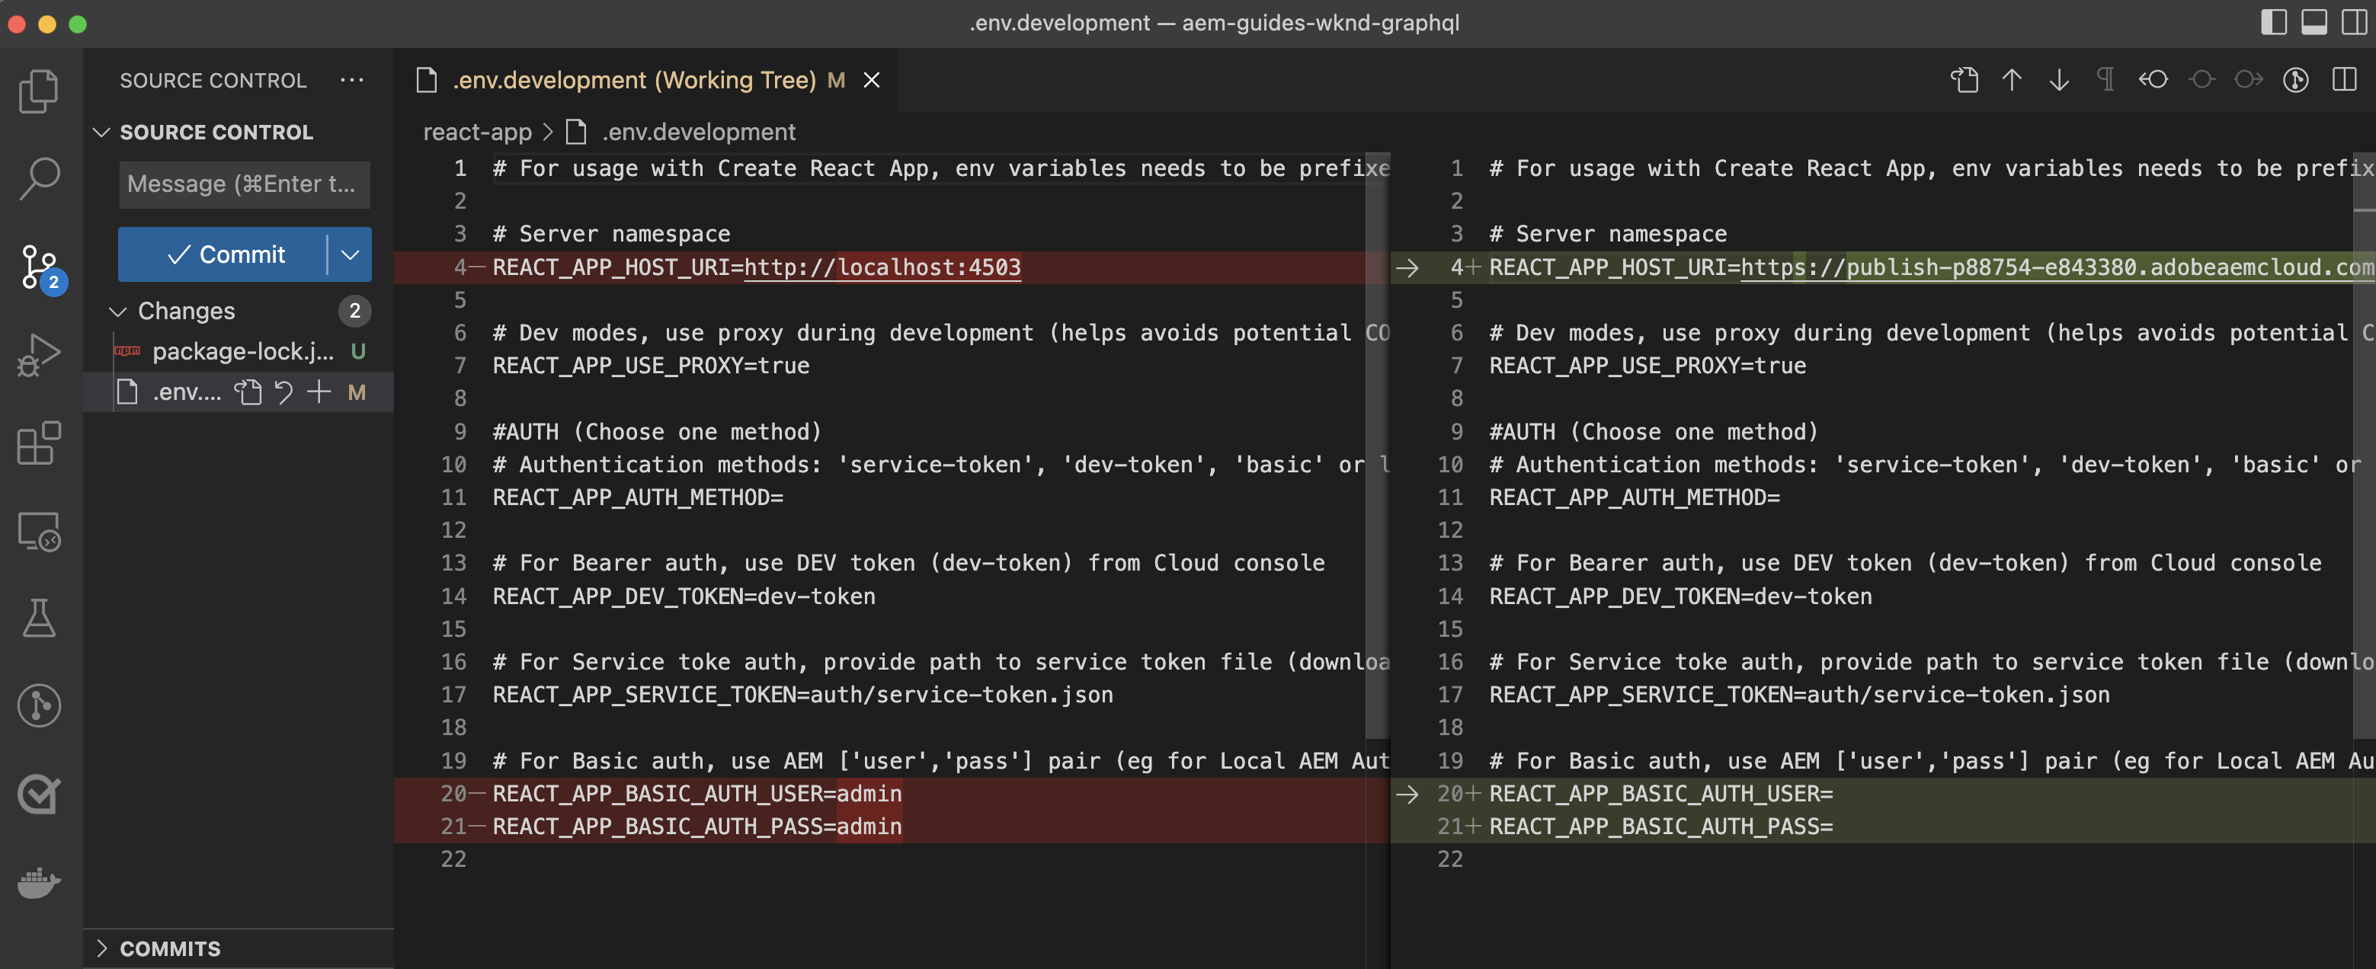Toggle the bottom panel layout

pyautogui.click(x=2314, y=22)
